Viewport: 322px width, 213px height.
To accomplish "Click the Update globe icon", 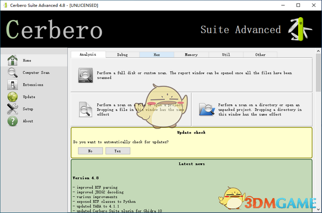I will (x=12, y=97).
